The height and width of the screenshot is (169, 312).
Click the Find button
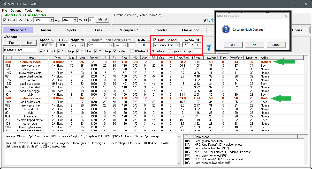[12, 43]
